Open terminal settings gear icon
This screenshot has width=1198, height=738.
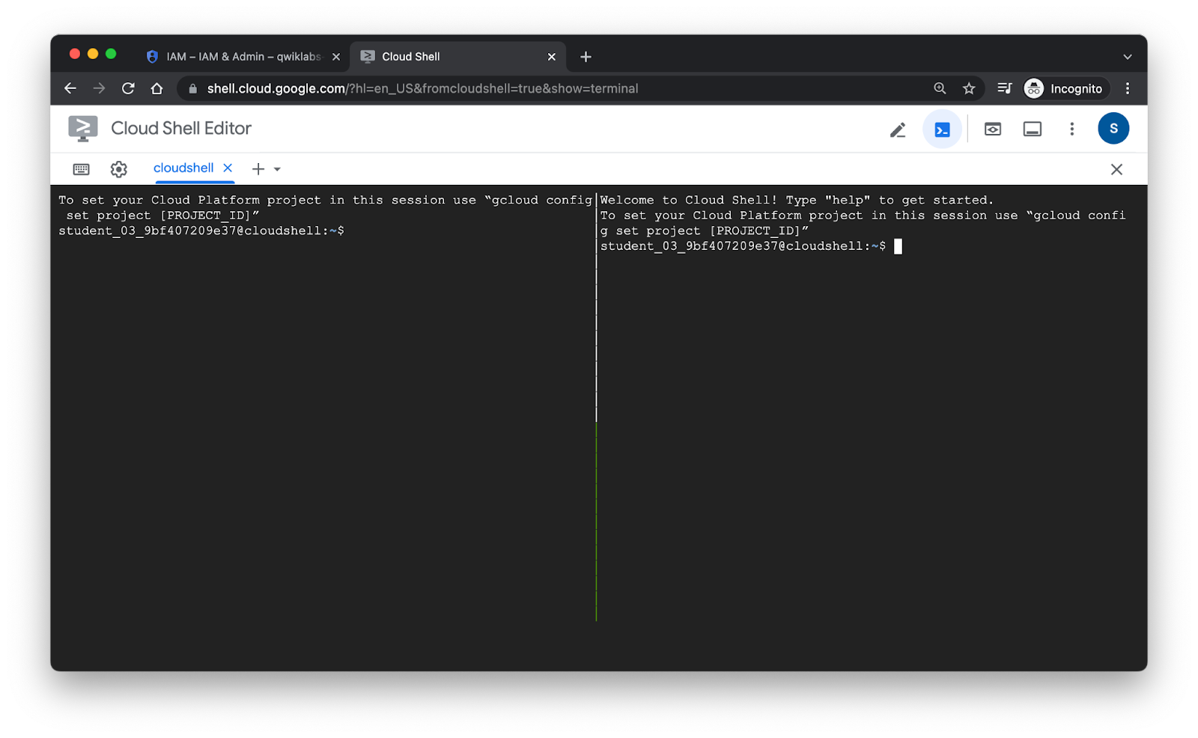pos(118,169)
